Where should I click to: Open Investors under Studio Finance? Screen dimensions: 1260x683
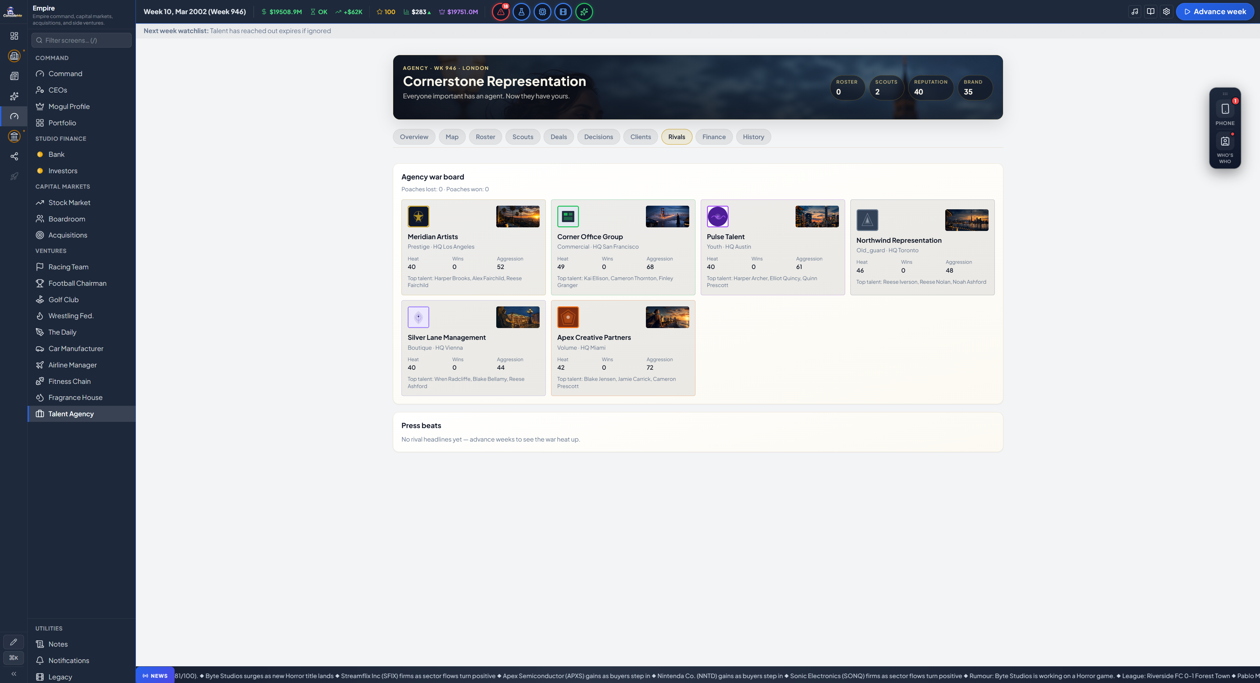tap(81, 171)
